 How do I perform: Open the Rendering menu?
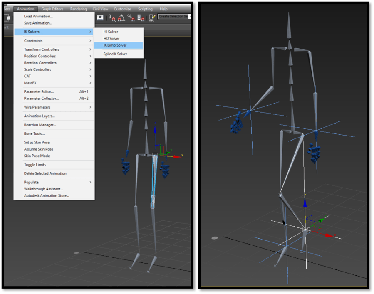click(x=78, y=9)
